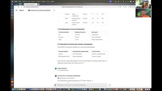Send the message button
This screenshot has width=162, height=91.
tap(110, 85)
